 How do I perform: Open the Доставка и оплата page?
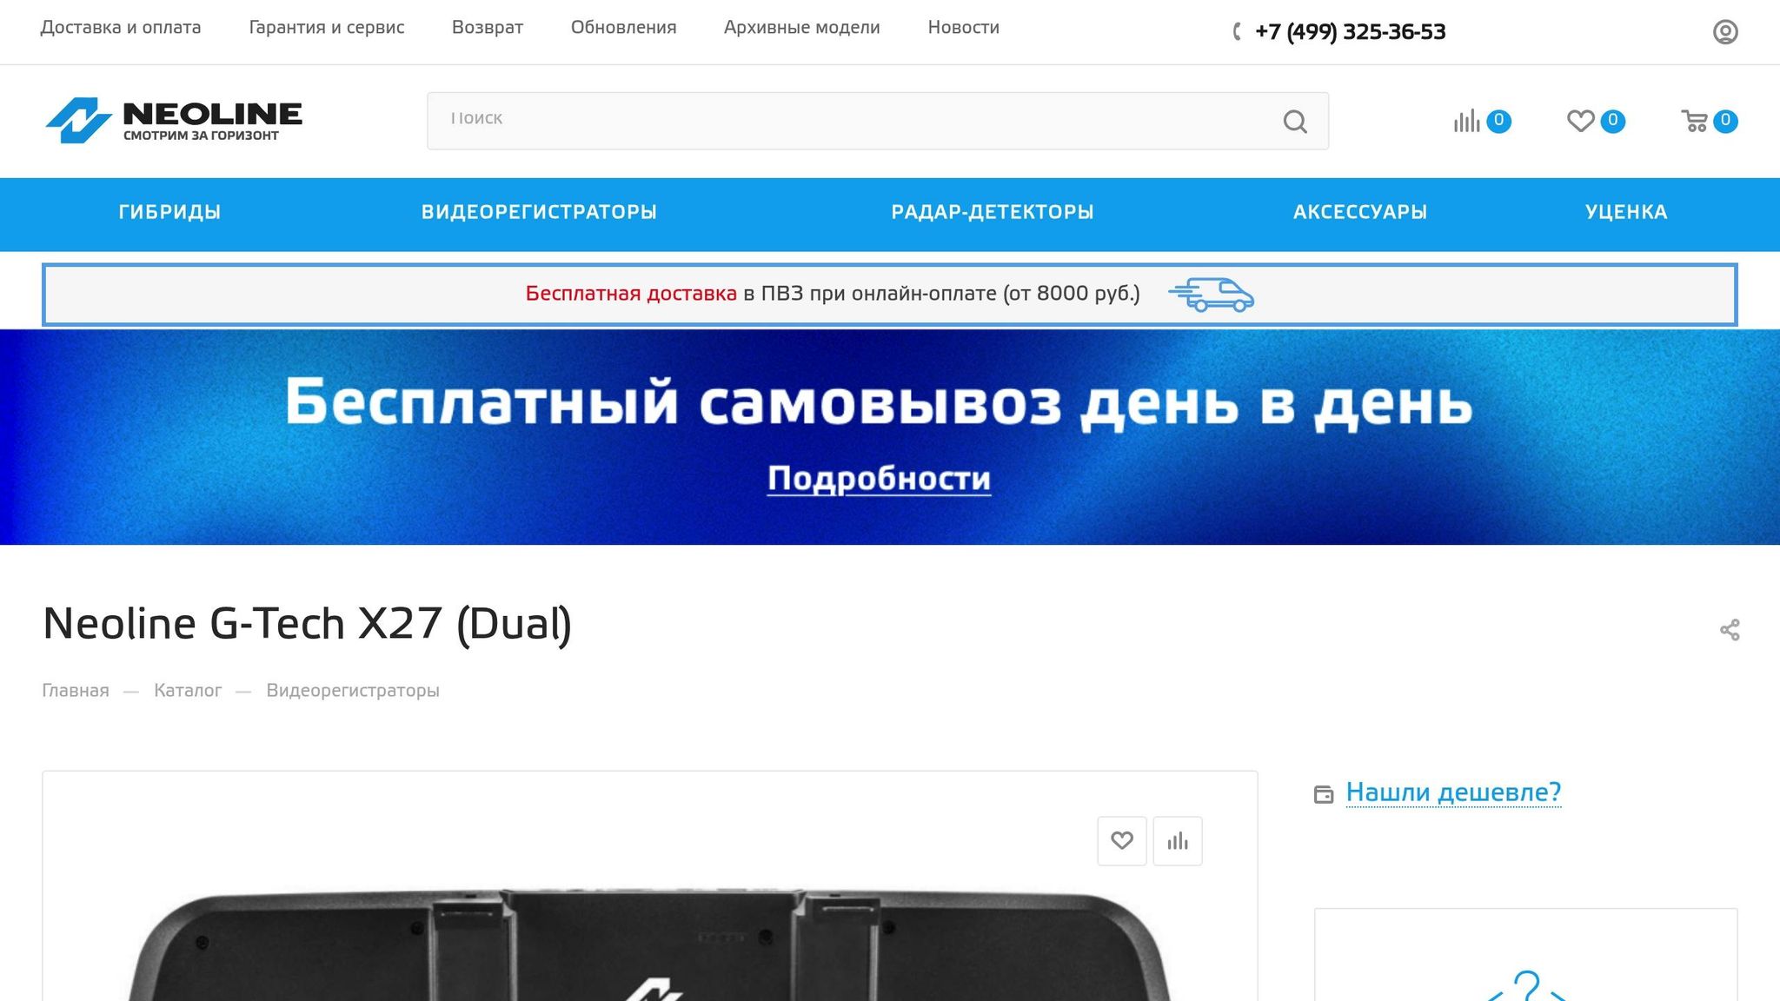(121, 28)
